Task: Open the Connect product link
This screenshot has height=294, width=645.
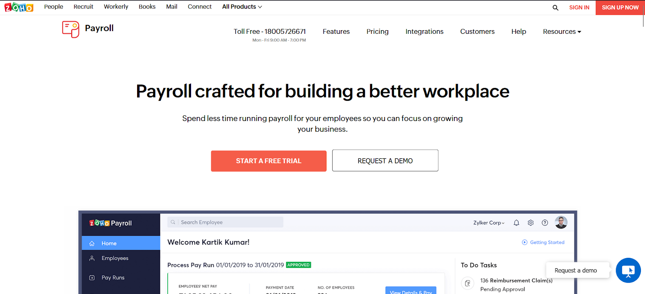Action: pos(200,7)
